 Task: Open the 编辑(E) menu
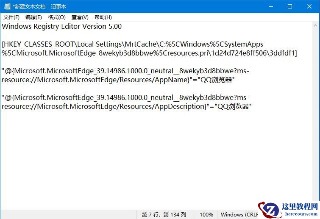33,17
